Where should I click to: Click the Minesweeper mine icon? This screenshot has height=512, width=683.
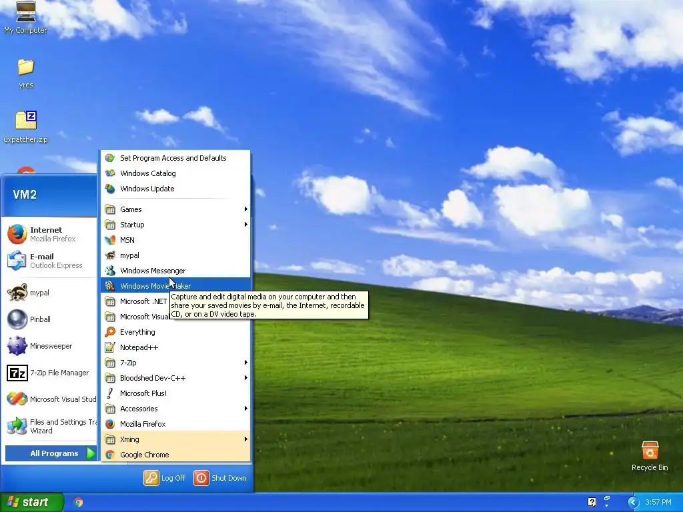17,346
